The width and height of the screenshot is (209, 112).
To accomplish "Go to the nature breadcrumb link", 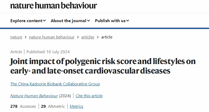I will (x=16, y=37).
